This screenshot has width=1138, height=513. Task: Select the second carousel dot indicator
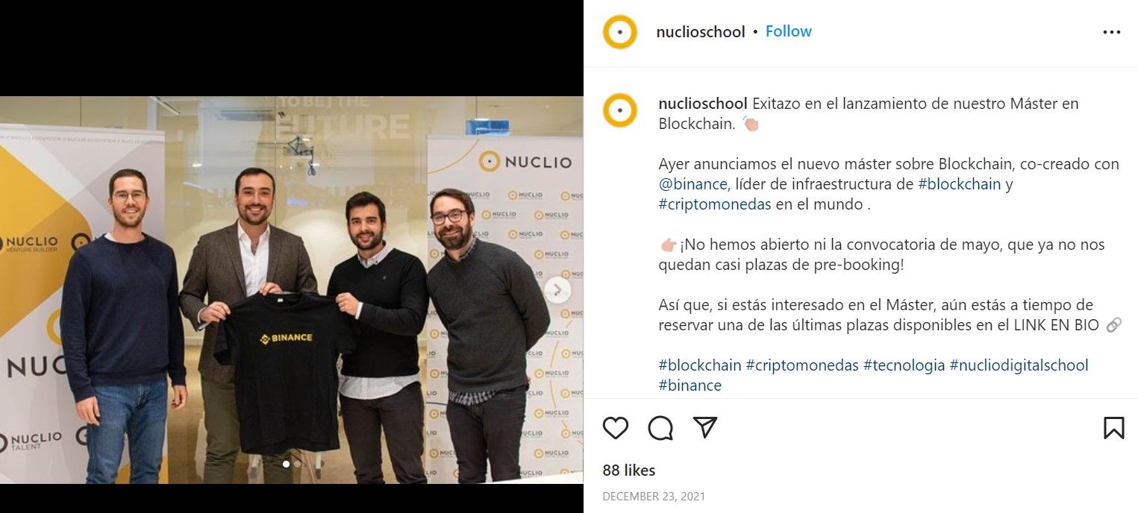pos(297,464)
